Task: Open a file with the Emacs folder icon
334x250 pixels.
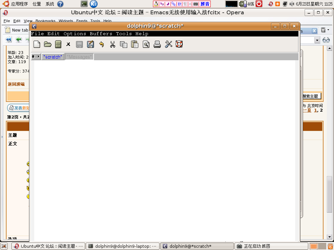Action: coord(48,44)
